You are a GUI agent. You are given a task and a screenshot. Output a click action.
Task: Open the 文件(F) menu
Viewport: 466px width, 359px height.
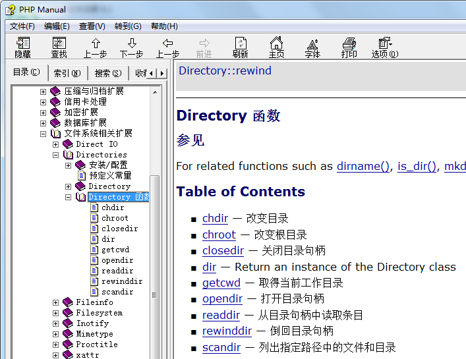tap(22, 26)
